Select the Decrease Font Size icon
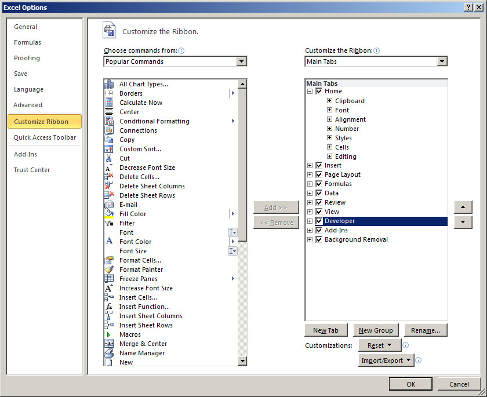Screen dimensions: 487x397 (x=109, y=167)
